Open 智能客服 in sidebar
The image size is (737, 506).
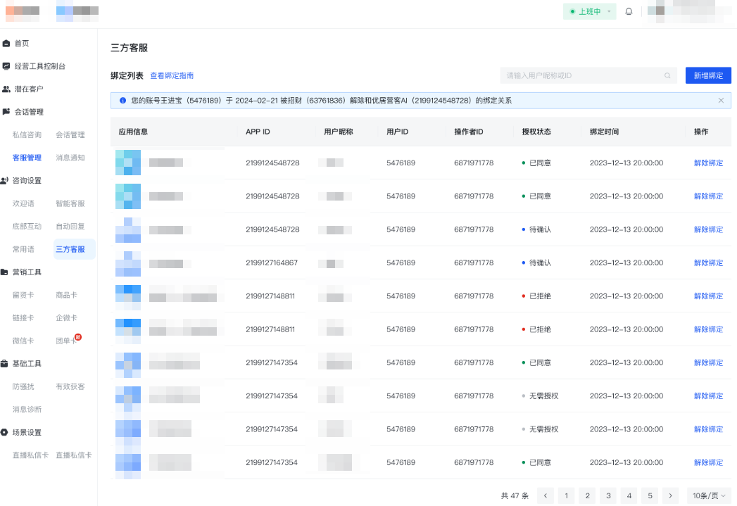[x=70, y=203]
